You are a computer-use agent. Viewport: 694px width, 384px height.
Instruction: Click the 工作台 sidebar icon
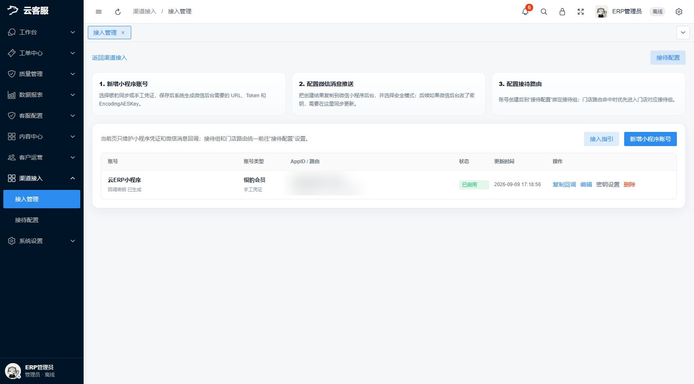[x=12, y=32]
